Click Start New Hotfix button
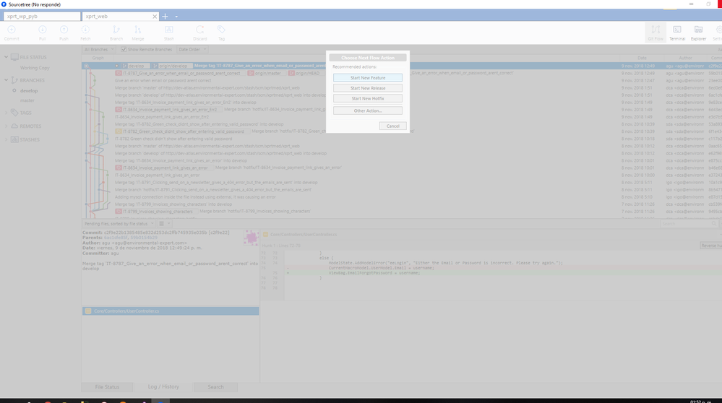The image size is (722, 403). 367,98
